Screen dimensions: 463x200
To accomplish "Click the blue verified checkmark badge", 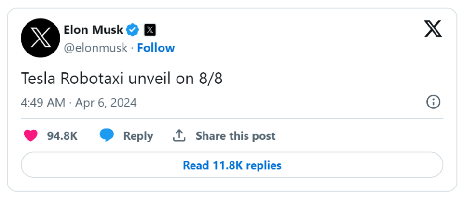I will coord(133,30).
